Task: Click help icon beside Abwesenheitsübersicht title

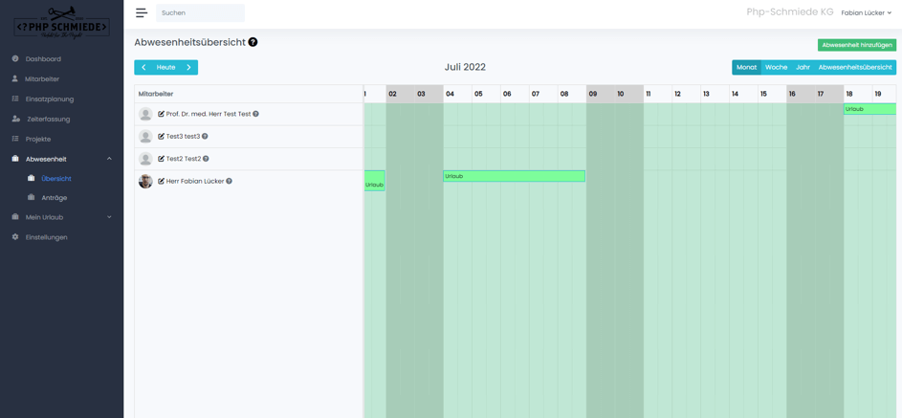Action: click(253, 42)
